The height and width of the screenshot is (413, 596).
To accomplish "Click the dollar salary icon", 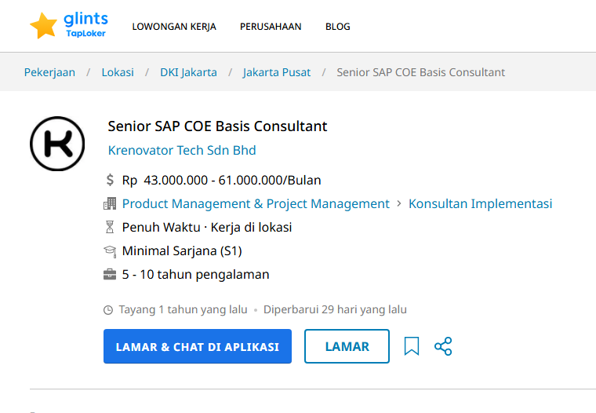I will pos(110,180).
